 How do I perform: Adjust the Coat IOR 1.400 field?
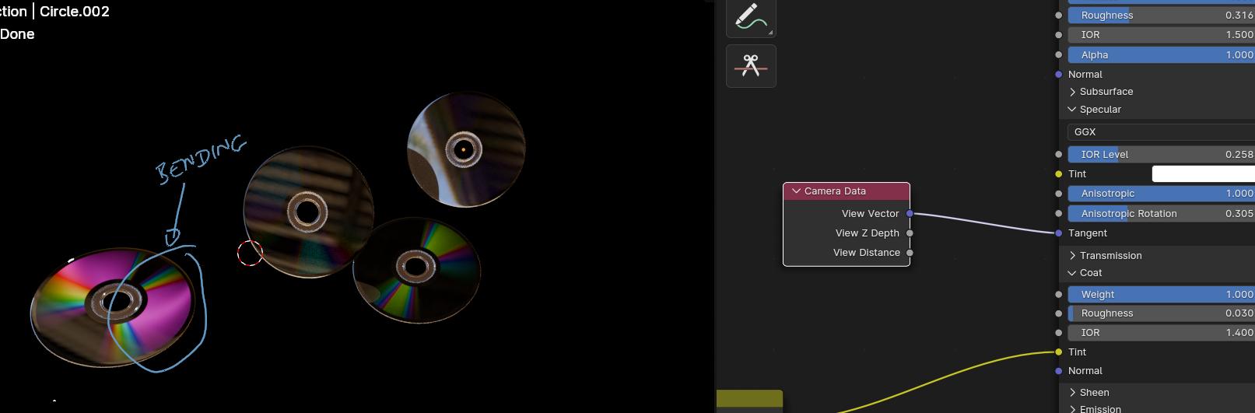[1161, 333]
